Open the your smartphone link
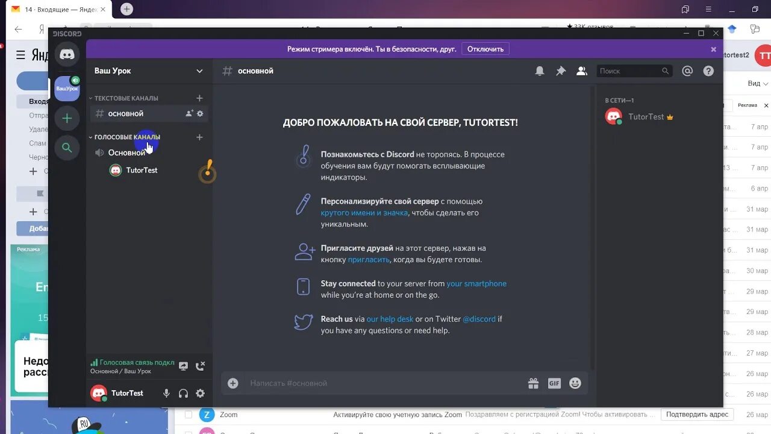771x434 pixels. (x=476, y=283)
